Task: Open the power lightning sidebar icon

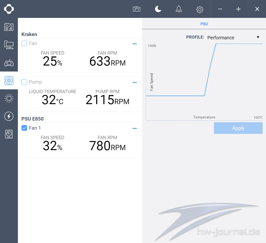Action: [x=9, y=116]
